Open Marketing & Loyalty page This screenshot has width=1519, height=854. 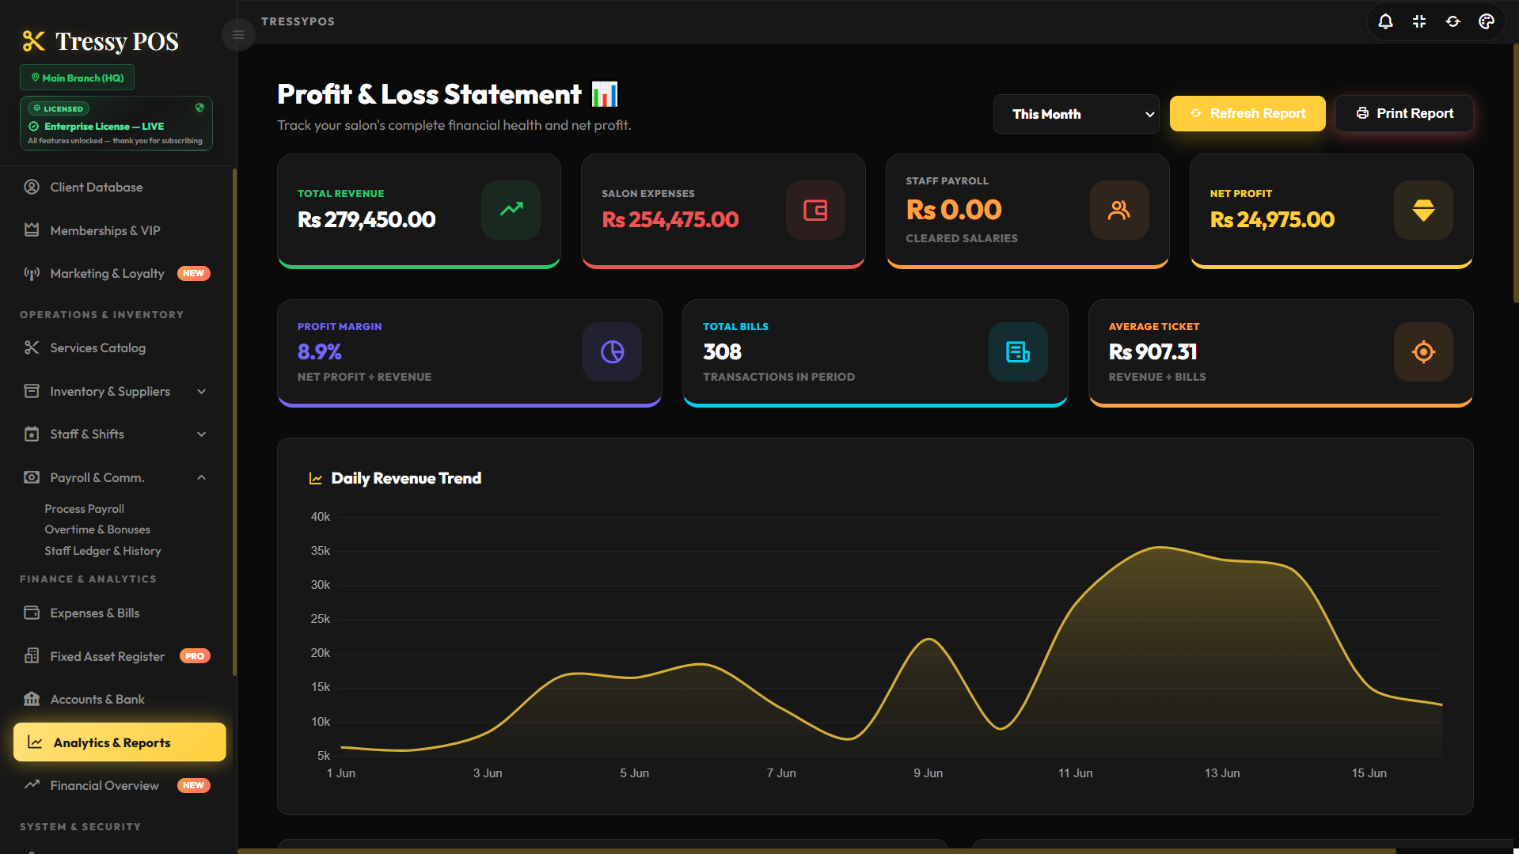pyautogui.click(x=119, y=273)
